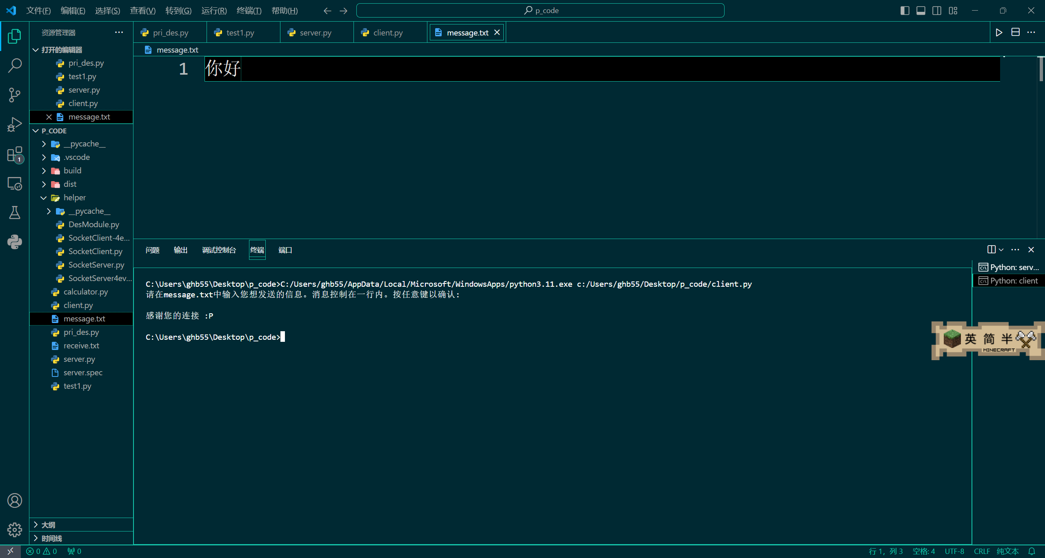Viewport: 1045px width, 558px height.
Task: Open the Extensions view icon
Action: (x=14, y=154)
